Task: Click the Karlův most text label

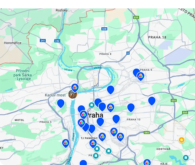Action: pyautogui.click(x=55, y=95)
